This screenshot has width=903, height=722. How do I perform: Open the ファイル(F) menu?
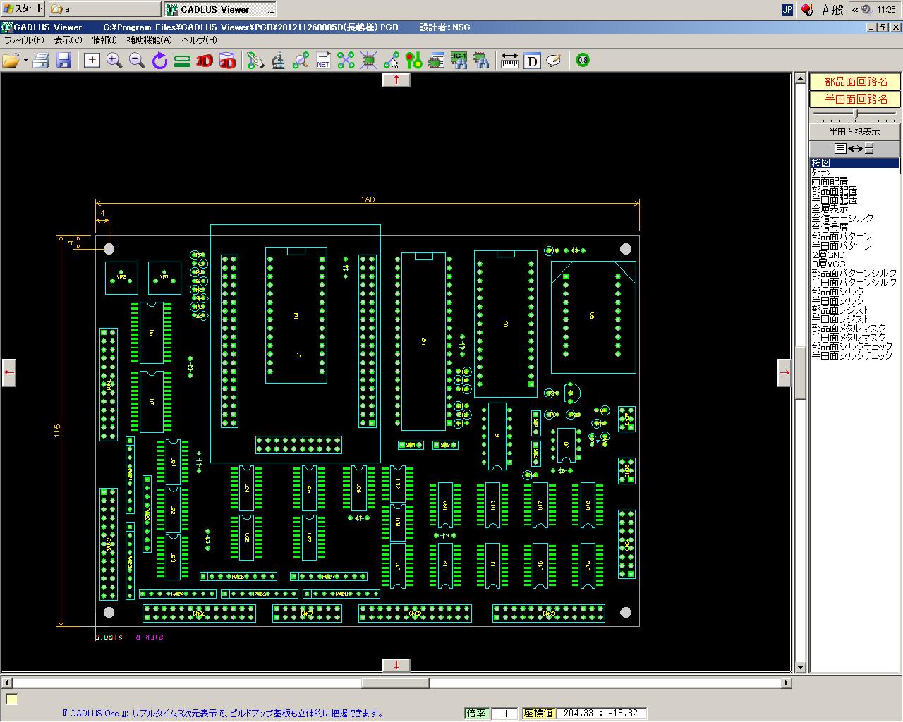(23, 40)
